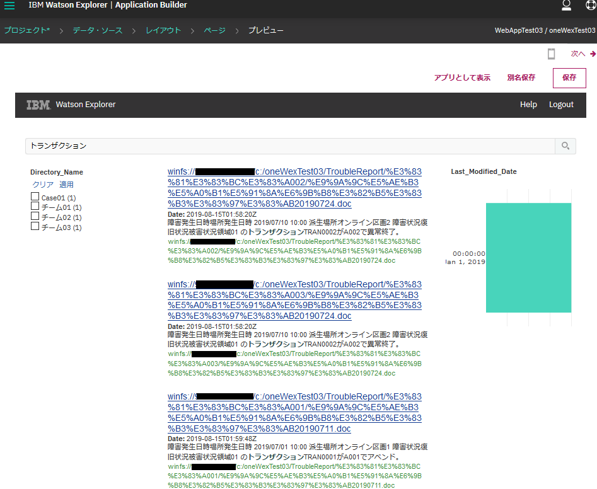
Task: Click the Watson Explorer title in preview header
Action: (86, 105)
